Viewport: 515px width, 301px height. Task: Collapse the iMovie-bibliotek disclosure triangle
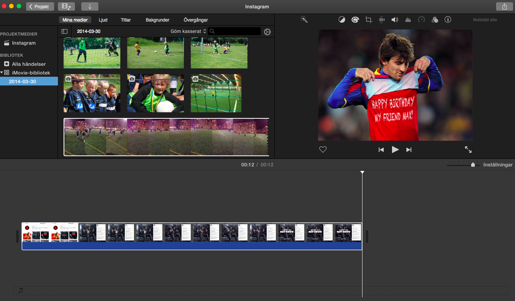(2, 73)
